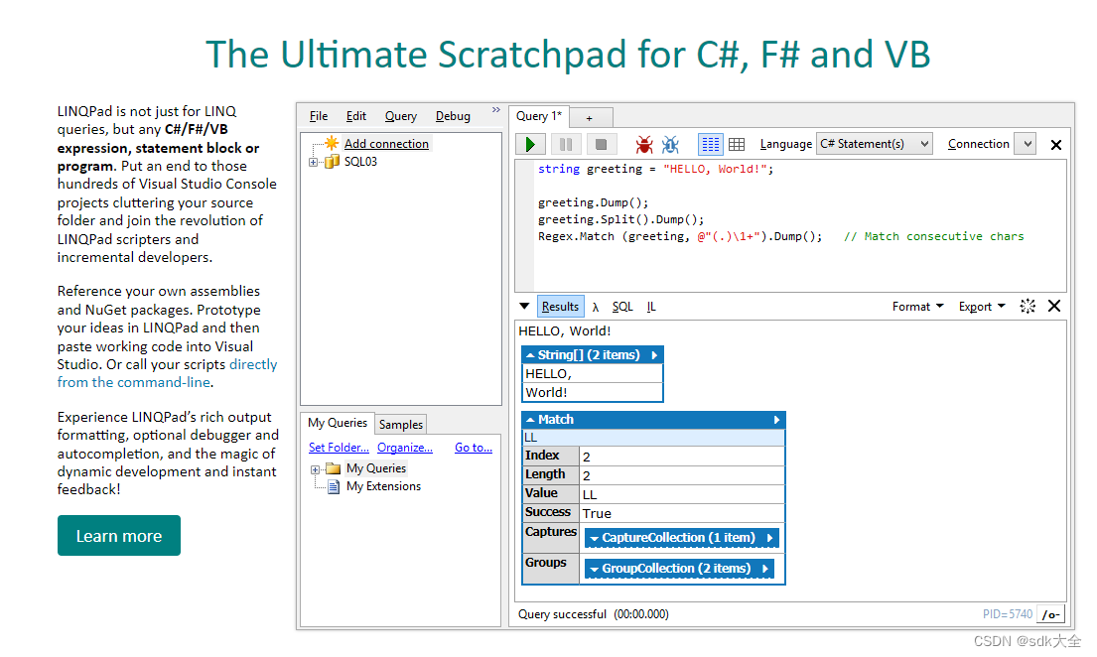Select the lambda output toggle
1097x657 pixels.
tap(595, 306)
